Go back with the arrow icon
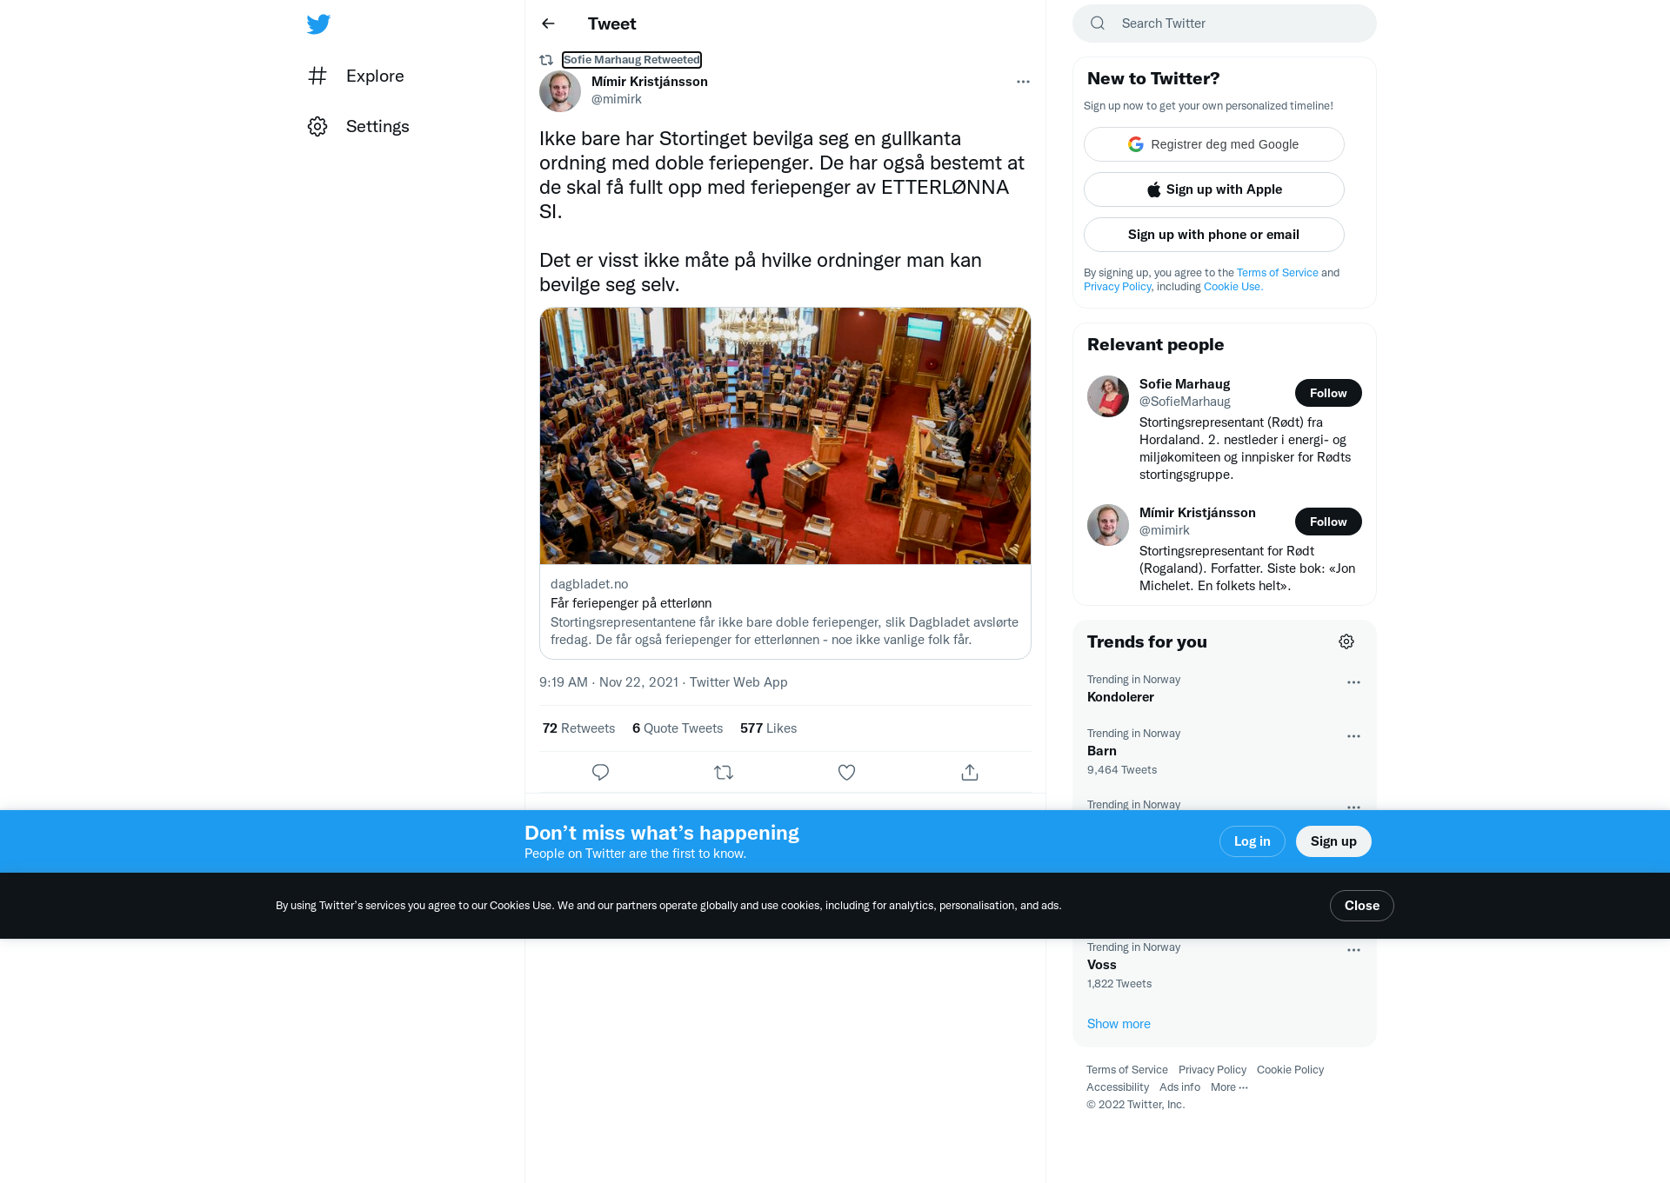The width and height of the screenshot is (1670, 1183). click(x=548, y=23)
